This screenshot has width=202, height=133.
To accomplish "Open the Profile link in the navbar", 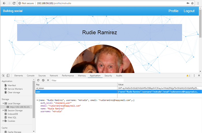I will click(x=173, y=11).
